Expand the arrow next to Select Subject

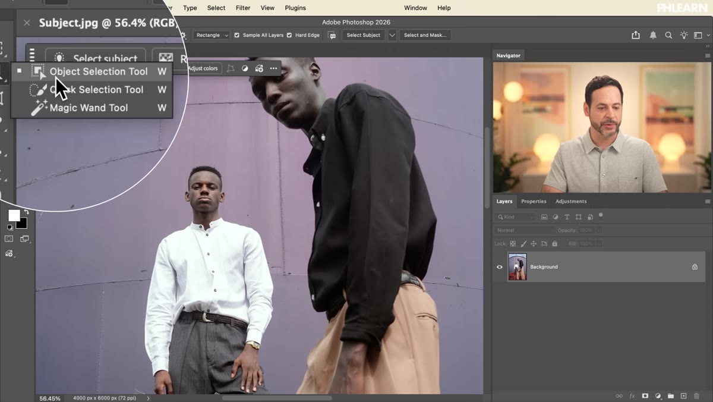(392, 35)
